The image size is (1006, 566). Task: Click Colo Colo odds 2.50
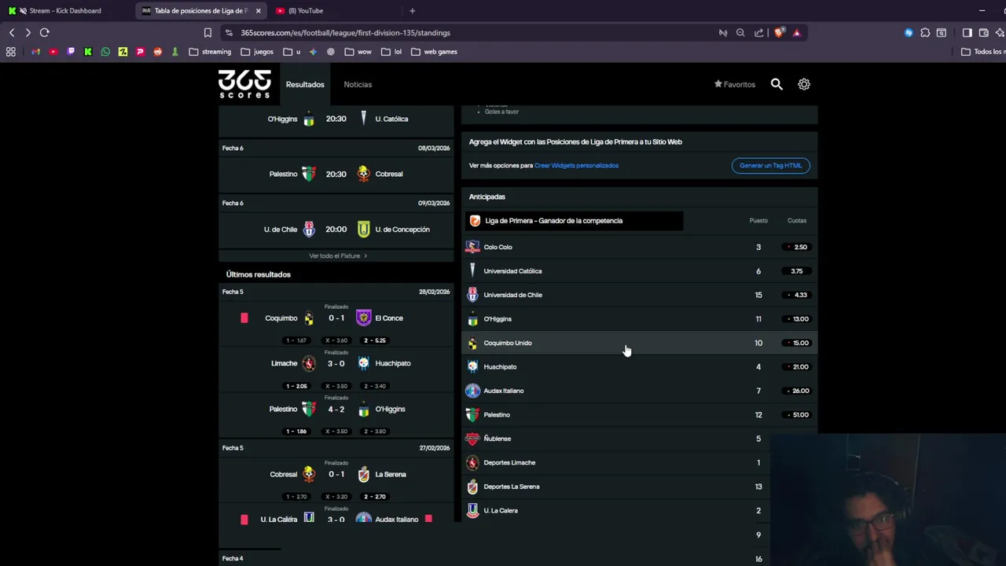click(796, 247)
